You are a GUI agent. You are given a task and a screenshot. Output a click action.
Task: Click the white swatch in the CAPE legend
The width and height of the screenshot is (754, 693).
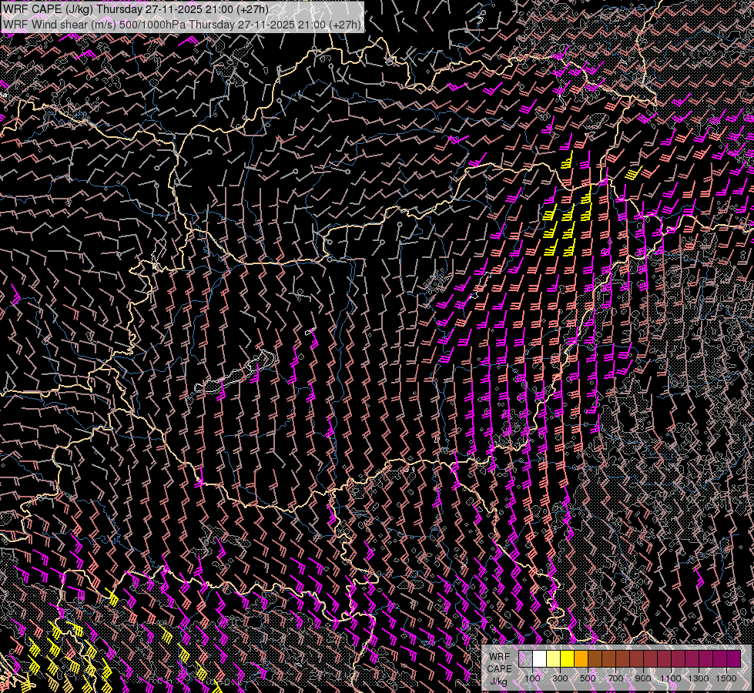(x=539, y=658)
